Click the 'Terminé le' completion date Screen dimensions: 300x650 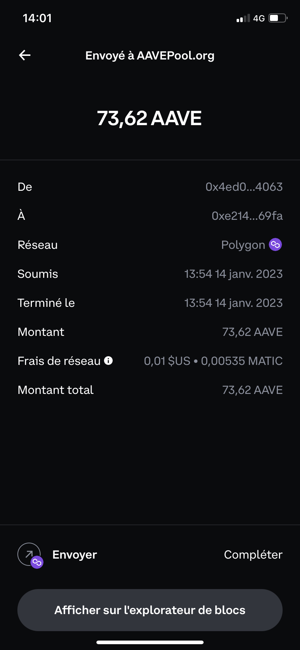[x=233, y=303]
